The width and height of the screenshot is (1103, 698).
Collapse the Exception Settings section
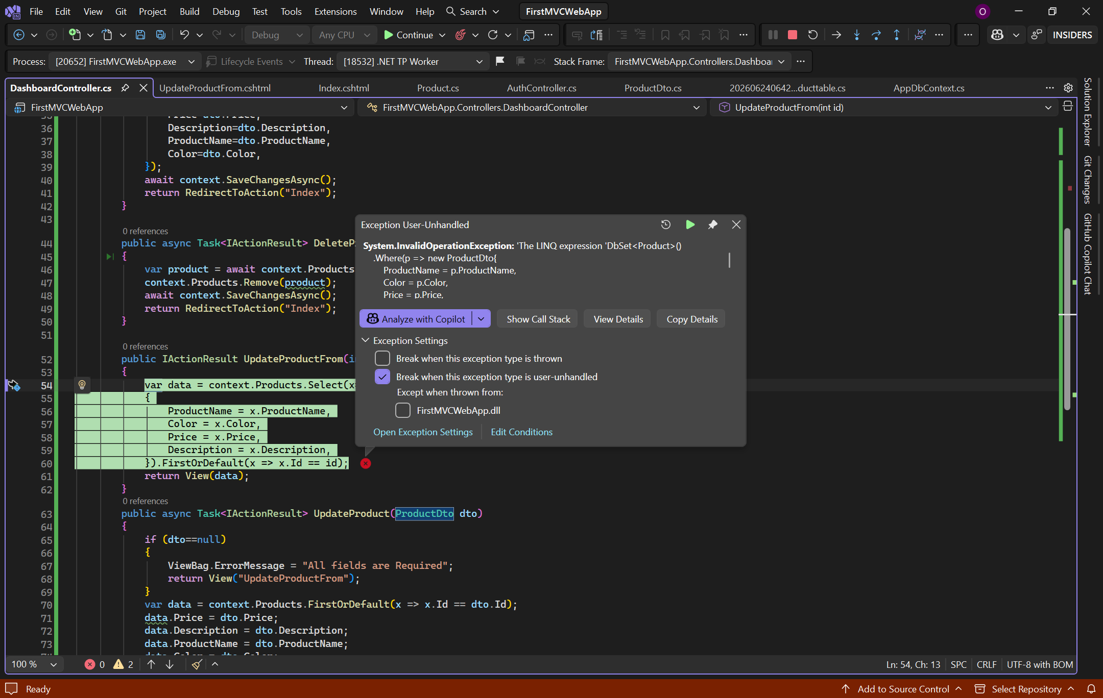(366, 340)
